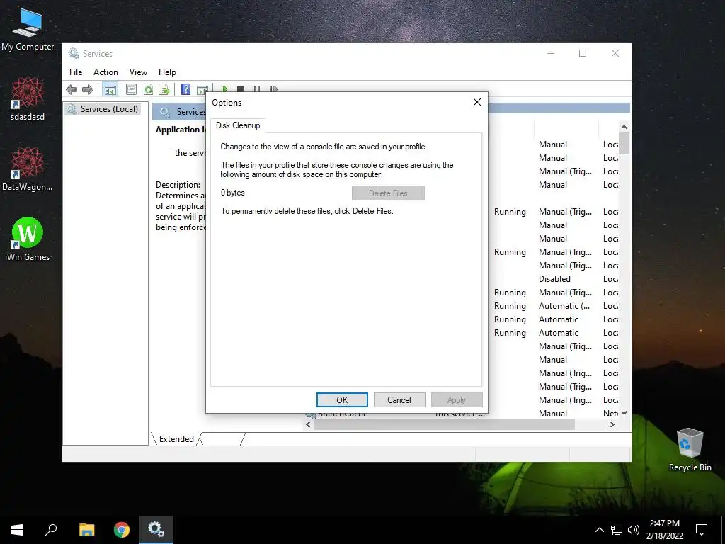Viewport: 725px width, 544px height.
Task: Select the My Computer desktop icon
Action: pos(28,29)
